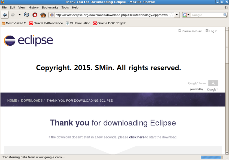The height and width of the screenshot is (160, 229).
Task: Reload the page with the refresh icon
Action: pyautogui.click(x=26, y=15)
